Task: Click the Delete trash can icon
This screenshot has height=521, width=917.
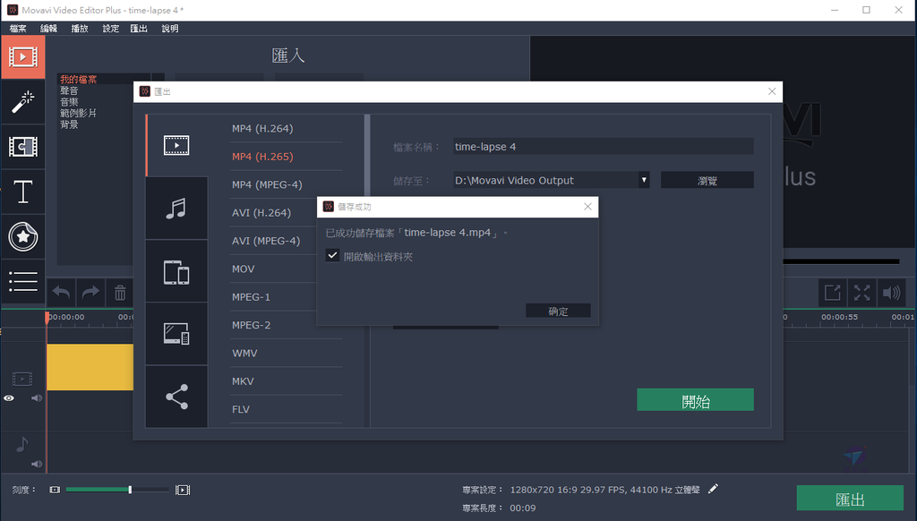Action: (120, 293)
